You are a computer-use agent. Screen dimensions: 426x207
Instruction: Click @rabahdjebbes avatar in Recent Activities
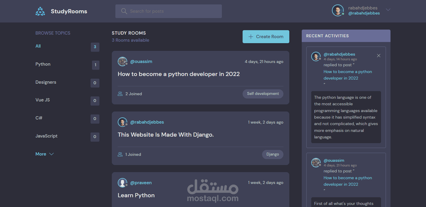pos(316,56)
